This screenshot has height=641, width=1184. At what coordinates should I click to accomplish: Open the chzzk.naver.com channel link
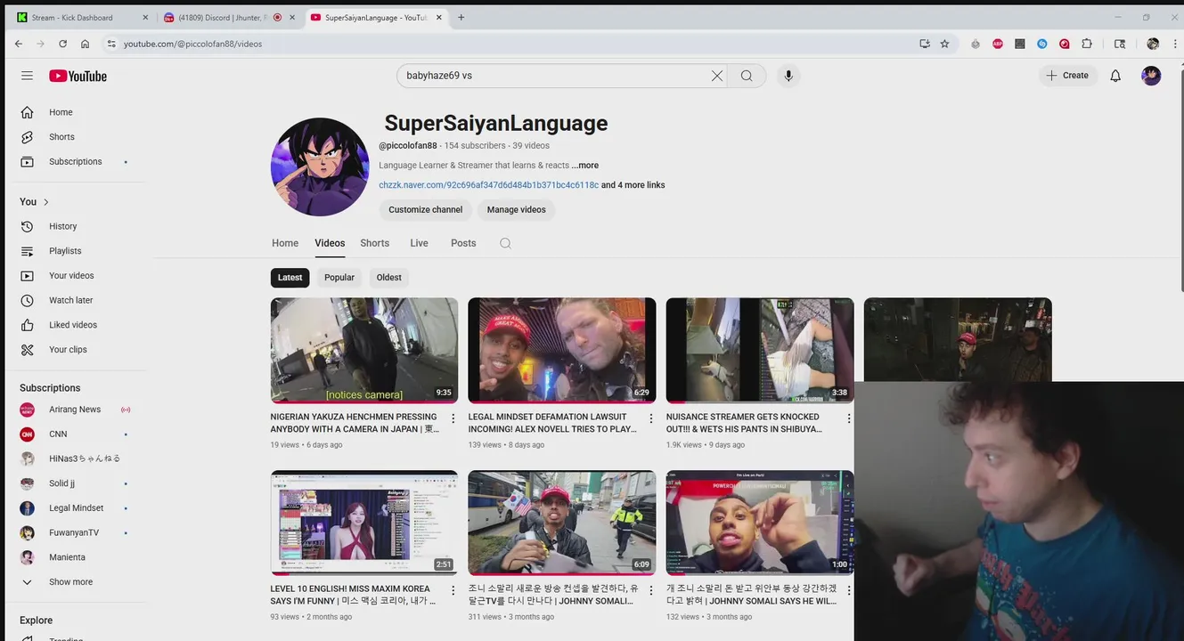488,185
